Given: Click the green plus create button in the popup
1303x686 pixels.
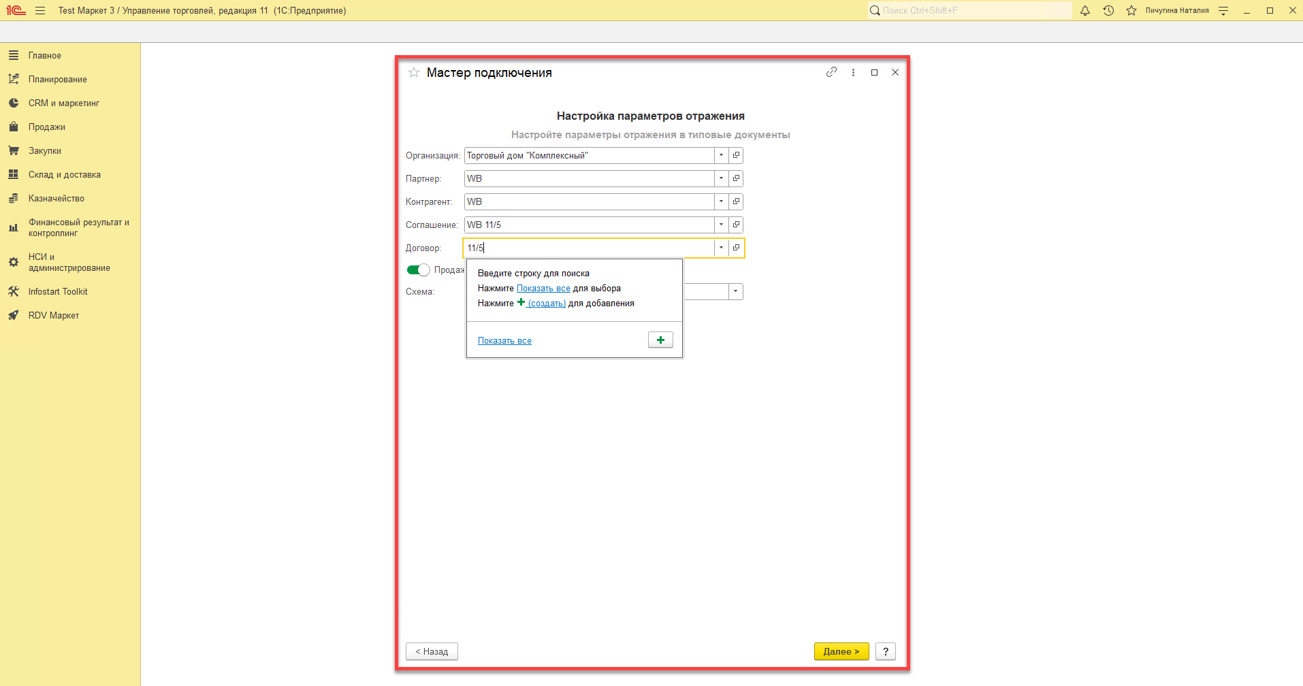Looking at the screenshot, I should (660, 340).
